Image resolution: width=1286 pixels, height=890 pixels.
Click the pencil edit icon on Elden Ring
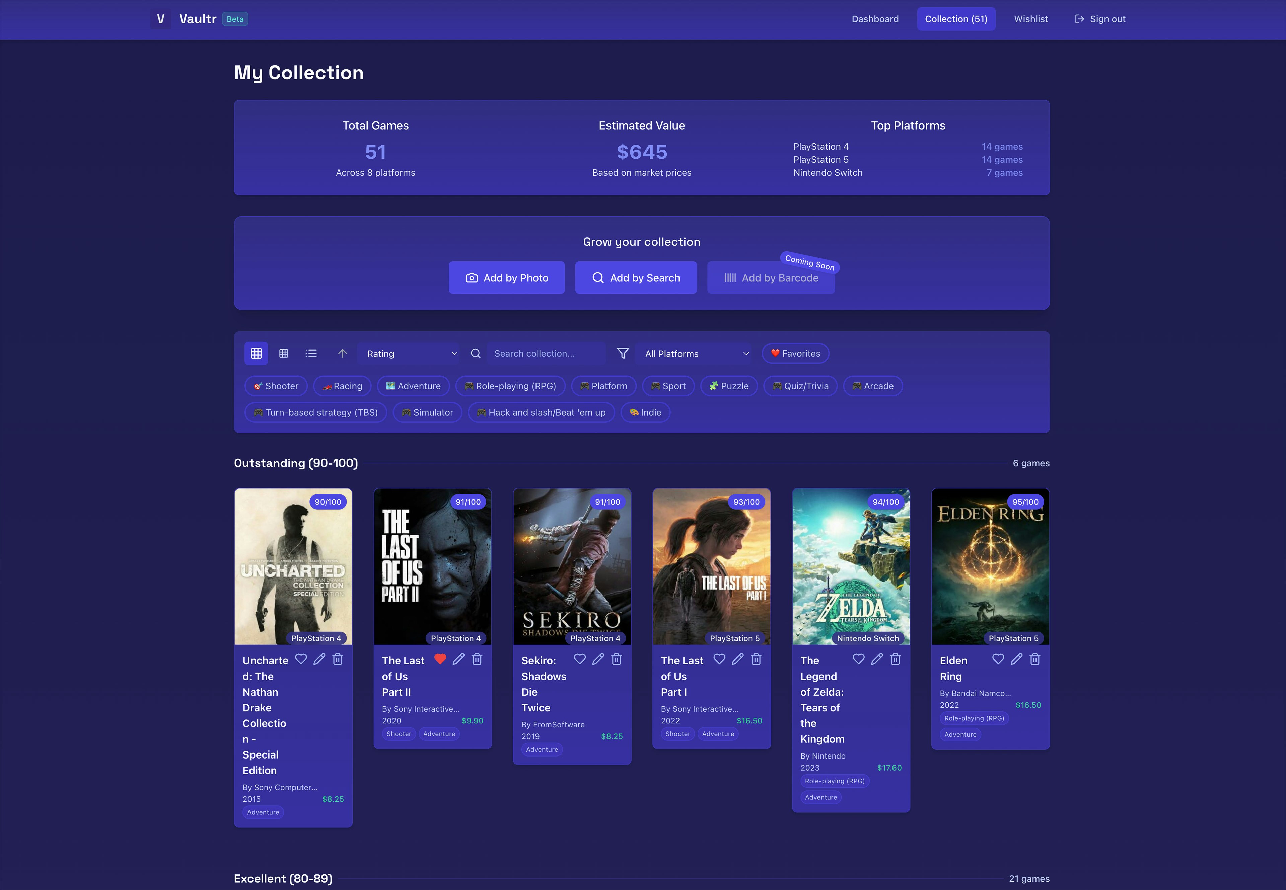pos(1016,659)
